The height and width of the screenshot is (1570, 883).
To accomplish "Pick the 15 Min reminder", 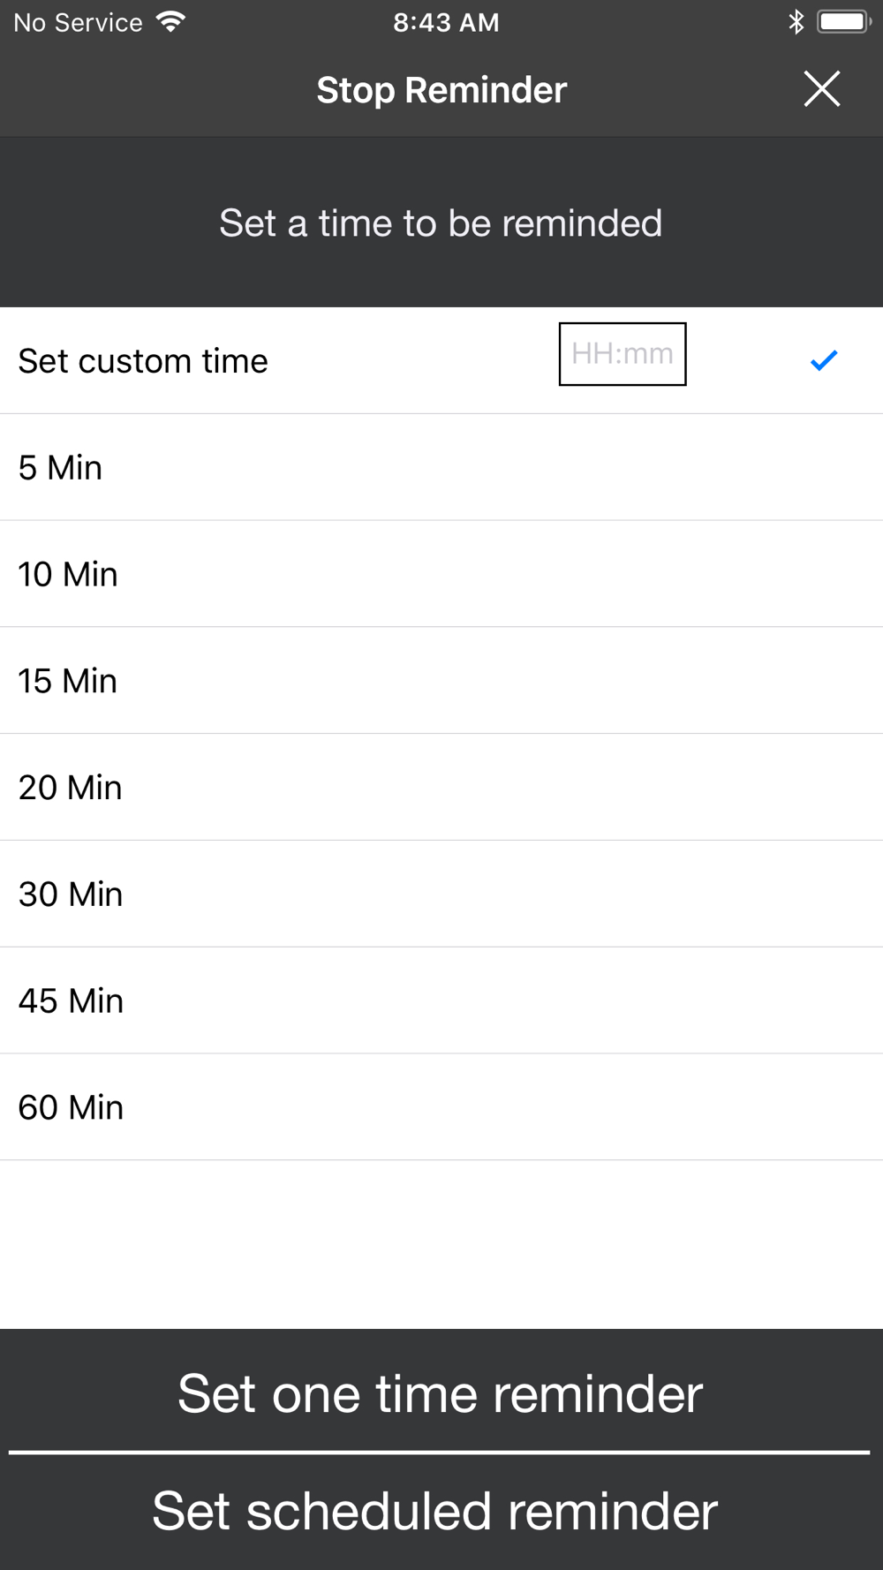I will [x=68, y=681].
